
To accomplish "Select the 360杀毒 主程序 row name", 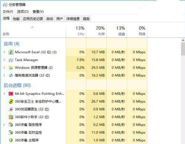I will tap(27, 140).
